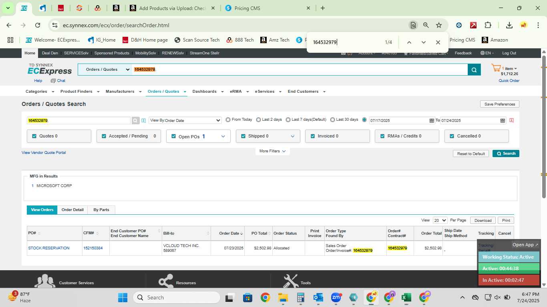This screenshot has height=307, width=547.
Task: Go to next find-in-page match
Action: coord(423,42)
